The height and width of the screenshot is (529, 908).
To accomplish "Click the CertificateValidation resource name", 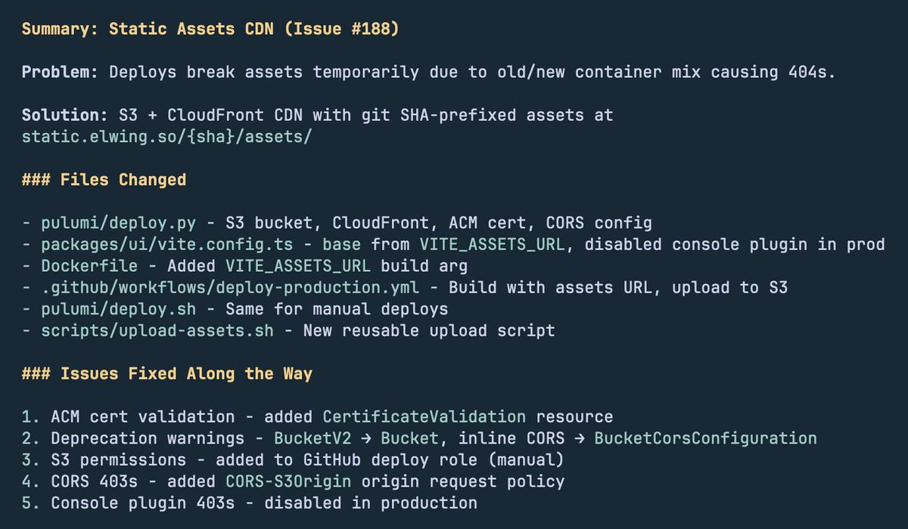I will click(x=424, y=416).
